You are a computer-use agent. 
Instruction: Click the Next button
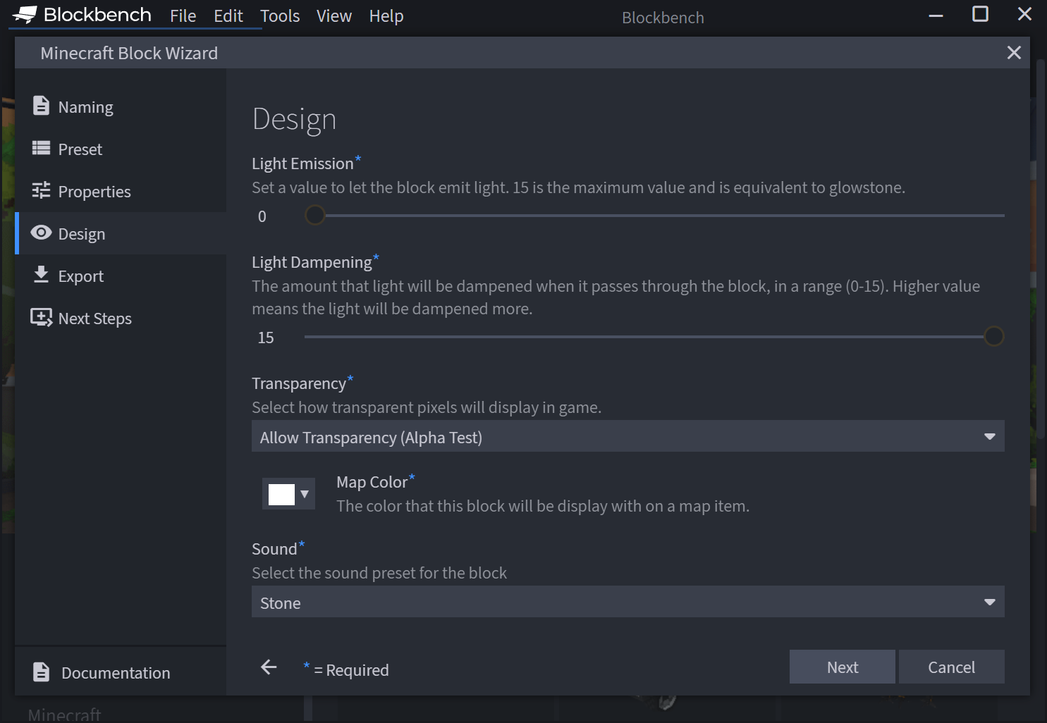coord(843,667)
